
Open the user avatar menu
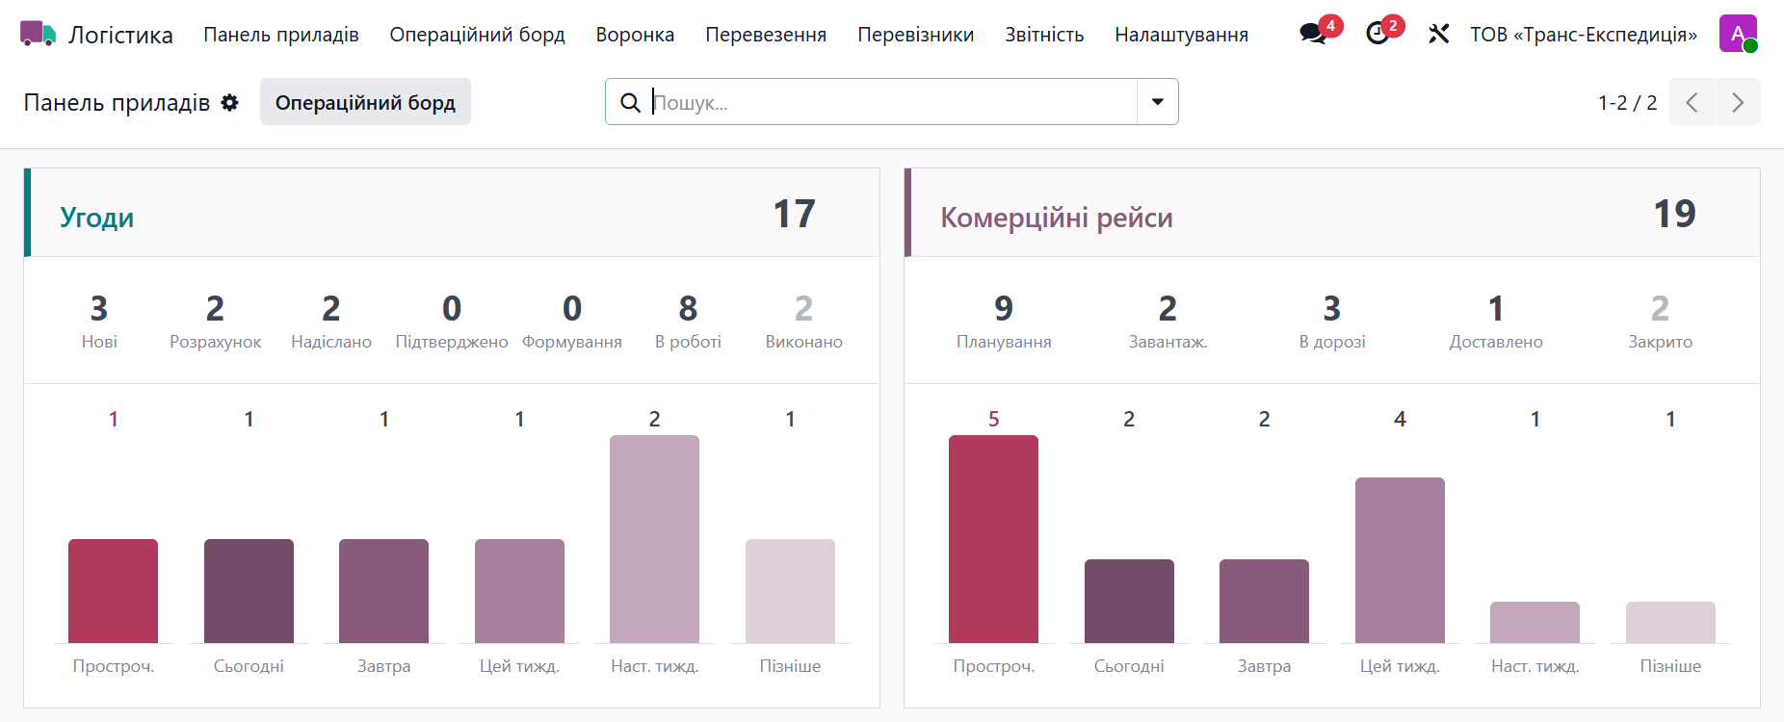[x=1738, y=34]
